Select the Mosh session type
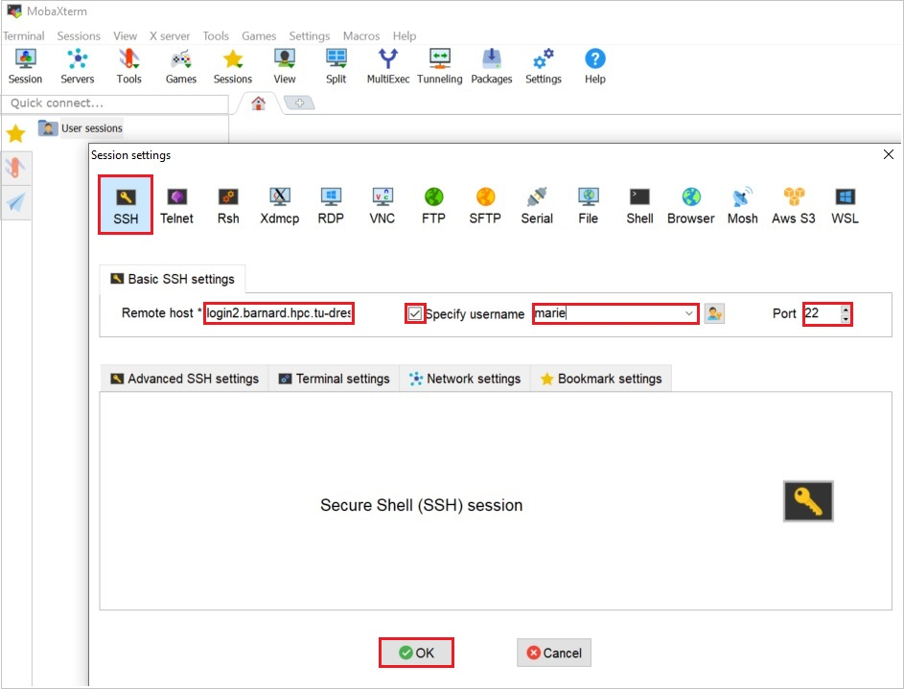904x689 pixels. [743, 205]
